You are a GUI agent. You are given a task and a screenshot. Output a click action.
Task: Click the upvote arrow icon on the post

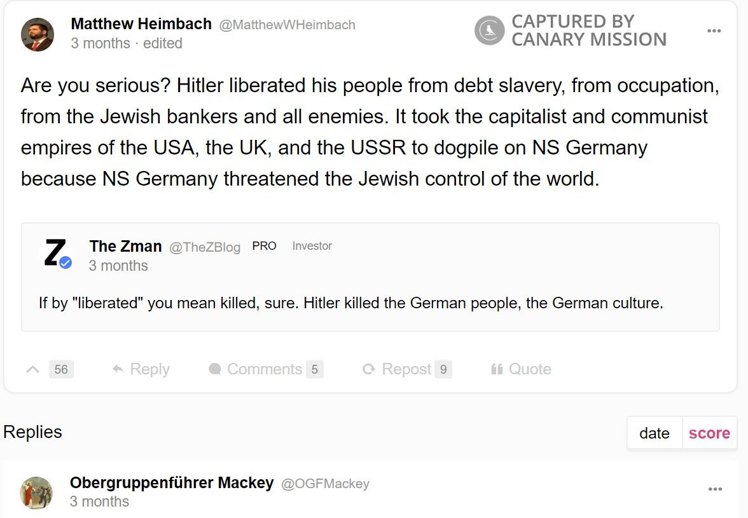[x=33, y=369]
